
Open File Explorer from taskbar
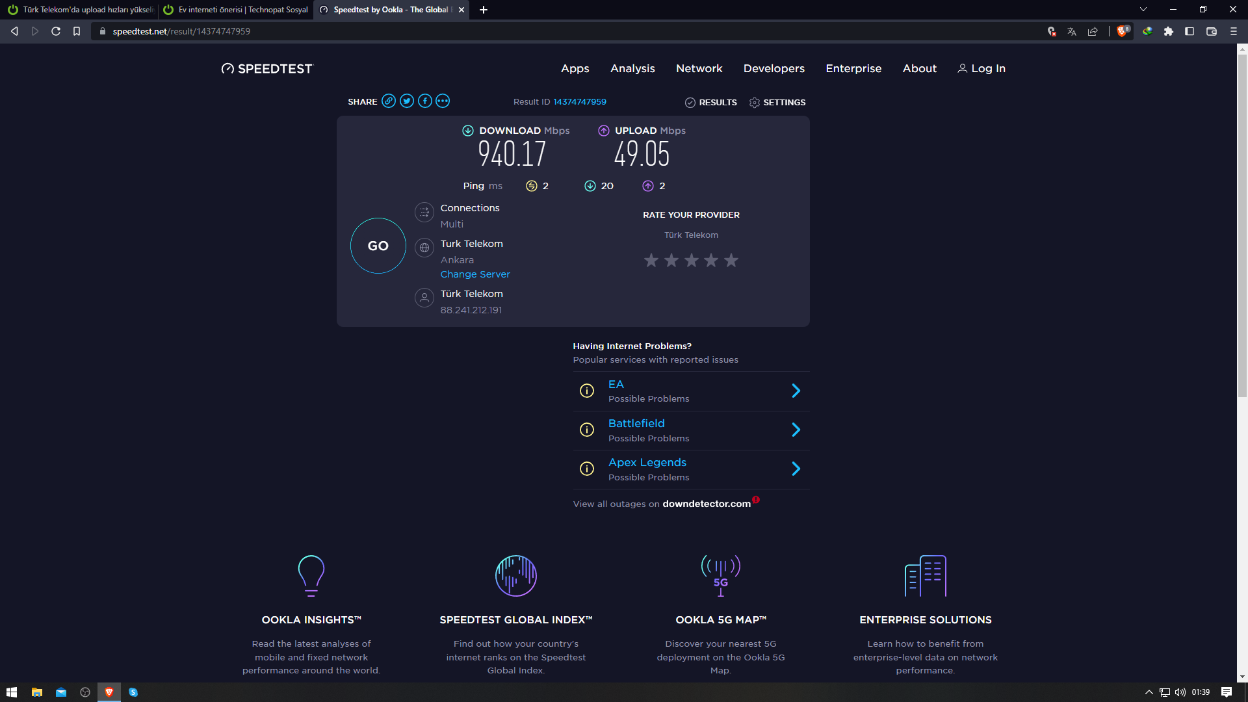point(37,692)
